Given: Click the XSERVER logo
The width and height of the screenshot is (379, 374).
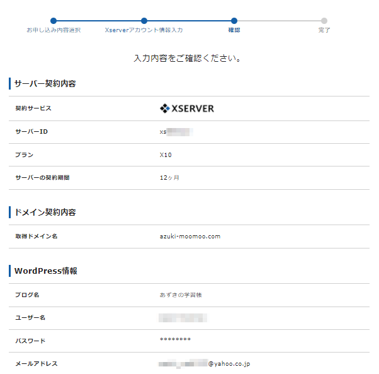Looking at the screenshot, I should point(187,108).
